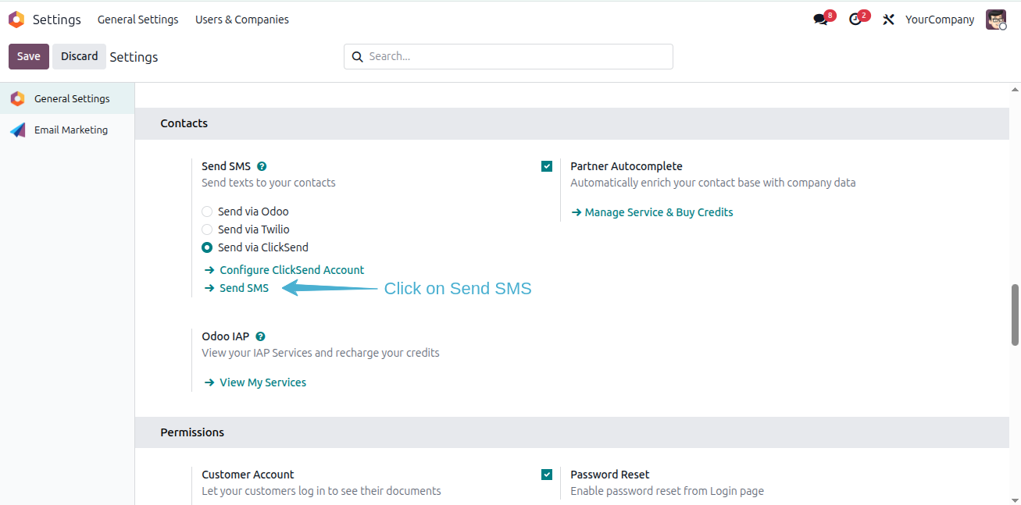This screenshot has height=505, width=1021.
Task: Click the Password Reset label
Action: coord(610,475)
